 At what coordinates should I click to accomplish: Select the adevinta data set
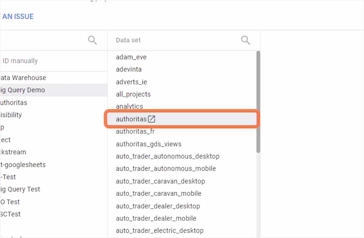click(x=129, y=69)
